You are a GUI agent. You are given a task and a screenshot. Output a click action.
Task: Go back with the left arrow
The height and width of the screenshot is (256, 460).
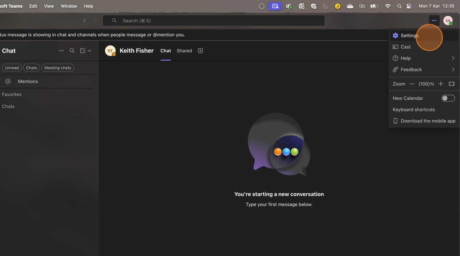click(x=85, y=21)
